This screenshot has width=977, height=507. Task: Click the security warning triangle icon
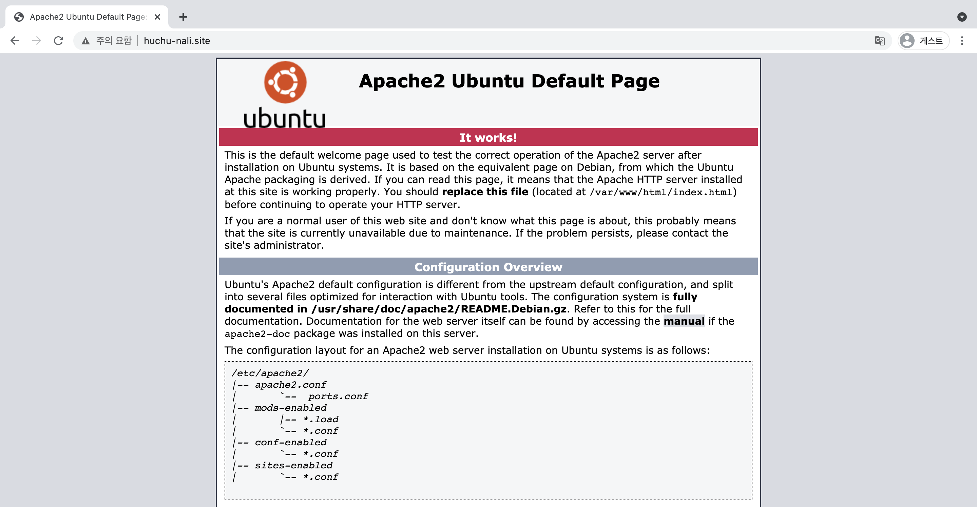tap(86, 41)
